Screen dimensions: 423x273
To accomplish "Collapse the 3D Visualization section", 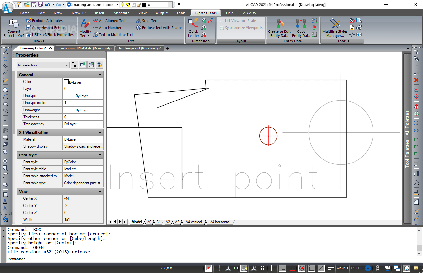I will pyautogui.click(x=100, y=132).
